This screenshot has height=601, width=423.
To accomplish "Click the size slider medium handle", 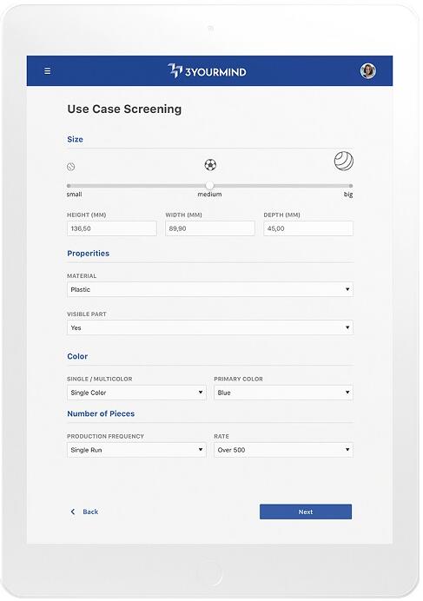I will pyautogui.click(x=209, y=186).
